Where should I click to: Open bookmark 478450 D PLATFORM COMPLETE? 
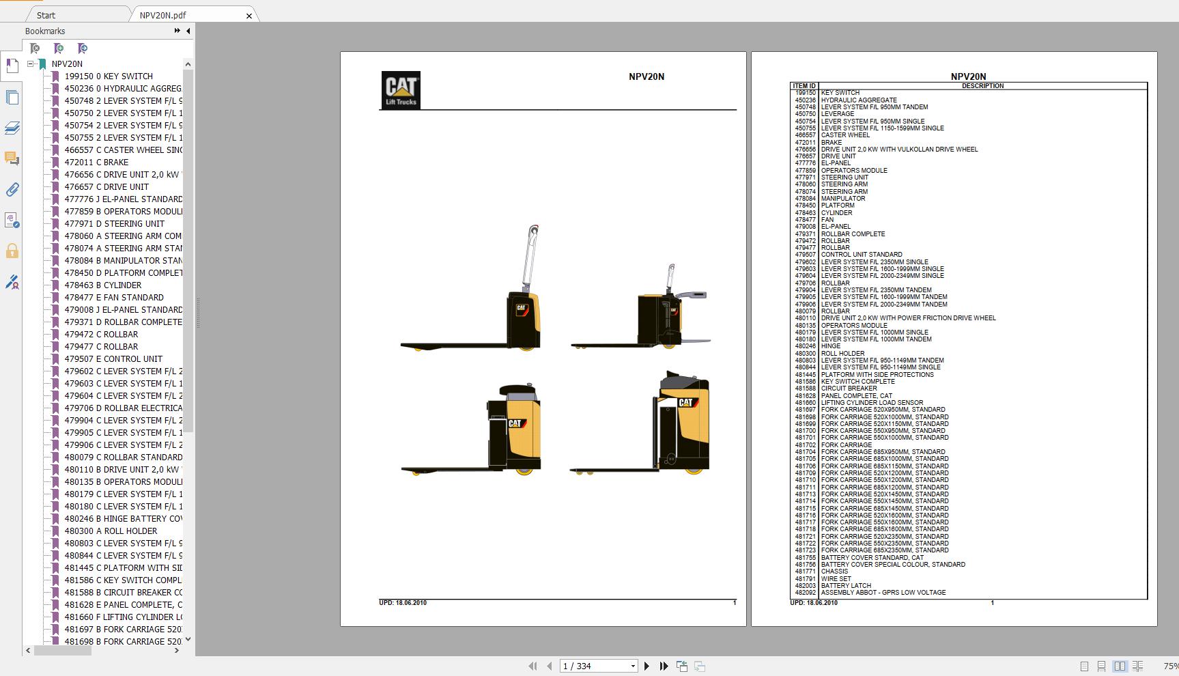[x=123, y=273]
